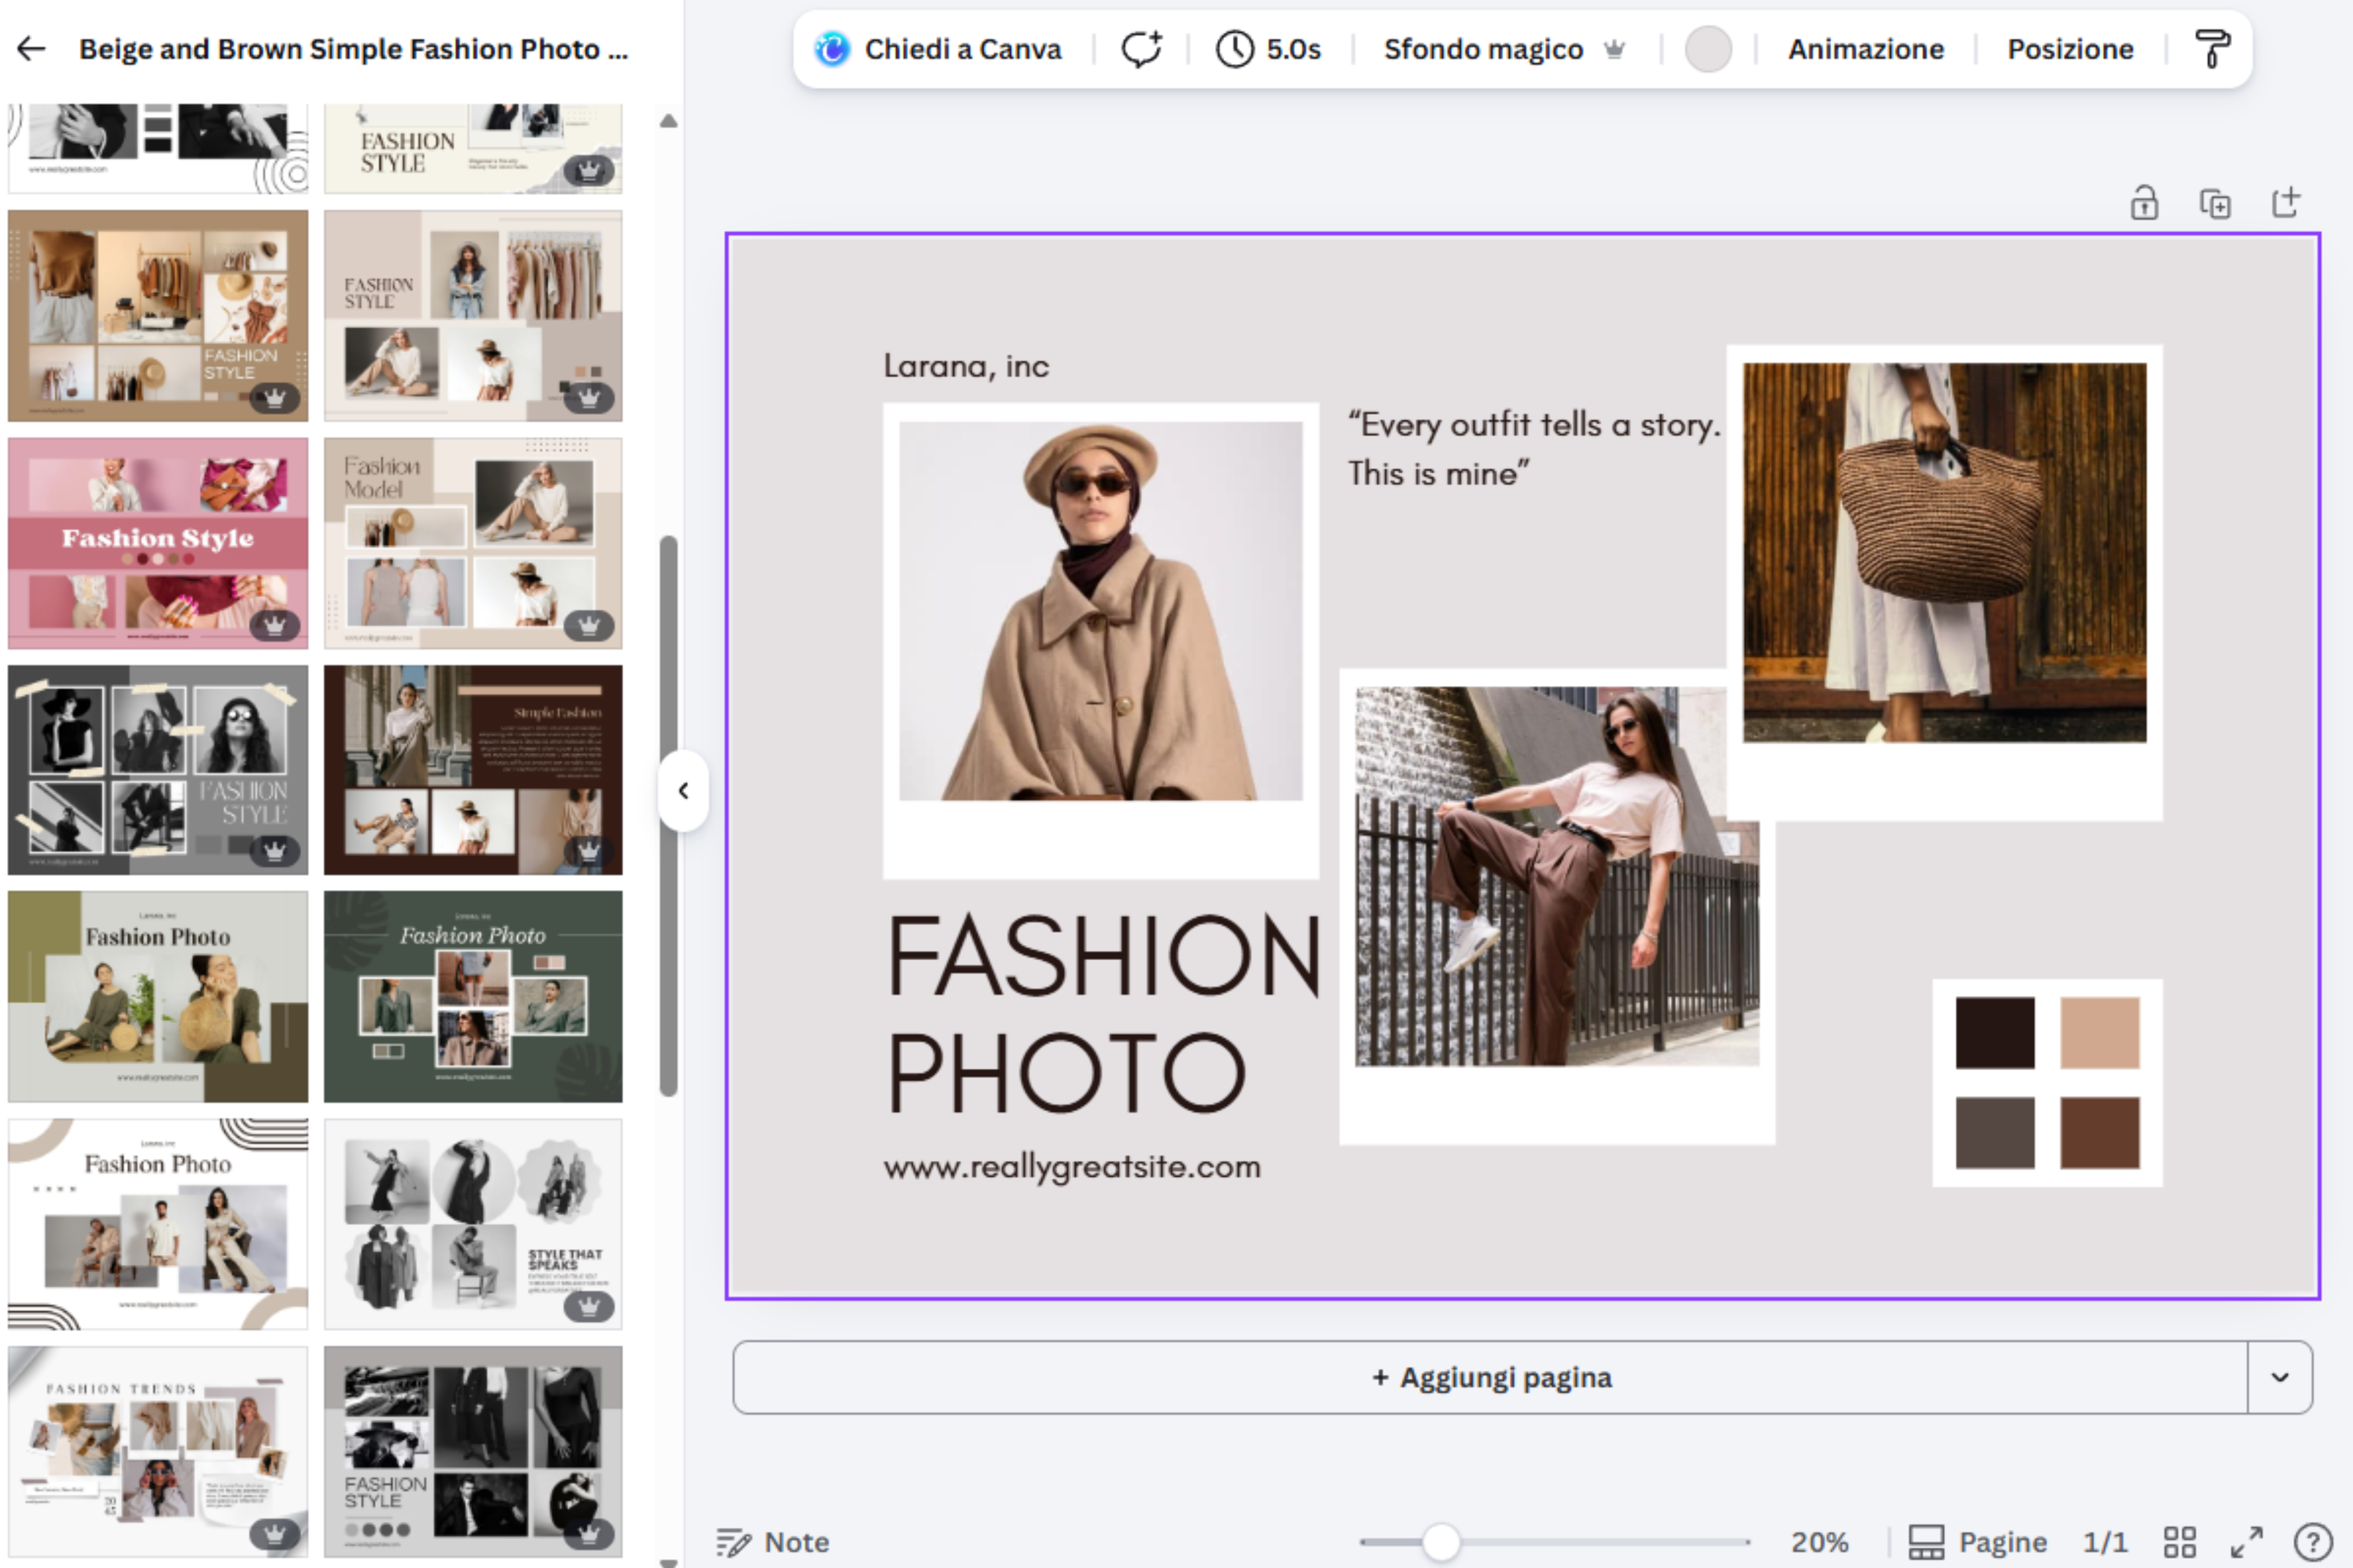Select the gray taped-photos Fashion Style template
Viewport: 2353px width, 1568px height.
[x=158, y=770]
